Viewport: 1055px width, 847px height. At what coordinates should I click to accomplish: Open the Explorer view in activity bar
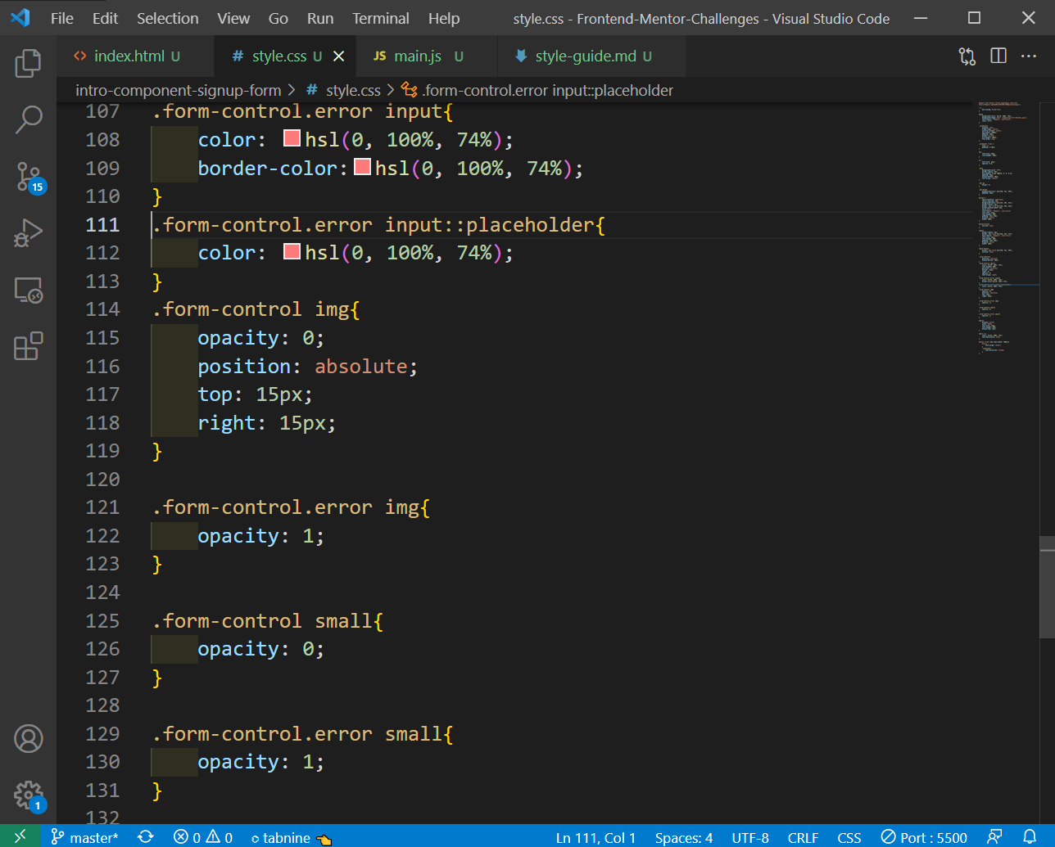click(x=28, y=63)
